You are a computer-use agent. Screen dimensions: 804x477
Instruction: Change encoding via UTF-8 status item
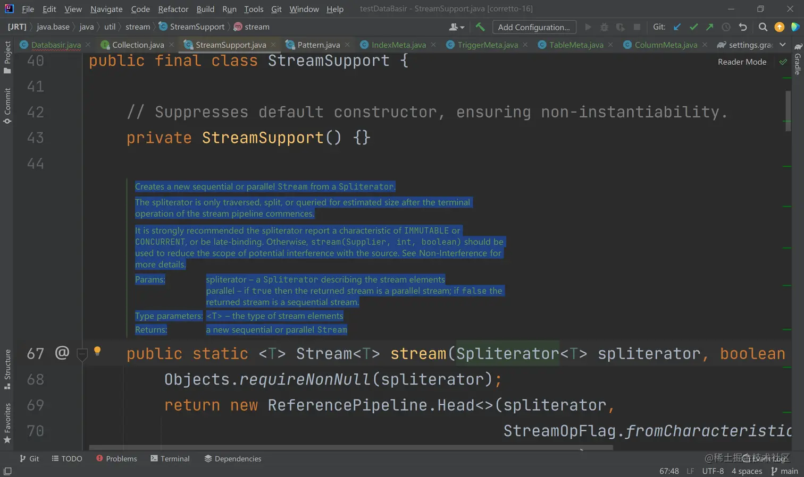click(713, 471)
